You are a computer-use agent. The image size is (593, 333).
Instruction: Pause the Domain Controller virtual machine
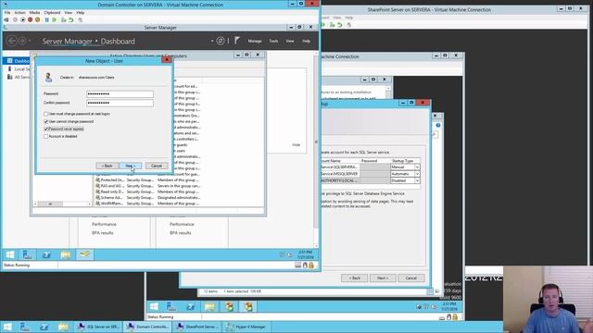tap(47, 19)
